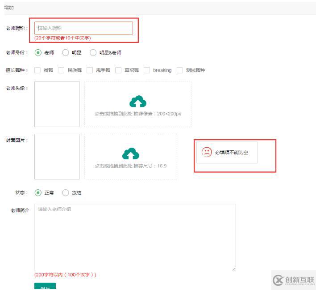Viewport: 316px width, 290px height.
Task: Select the 老师 identity radio button
Action: (38, 52)
